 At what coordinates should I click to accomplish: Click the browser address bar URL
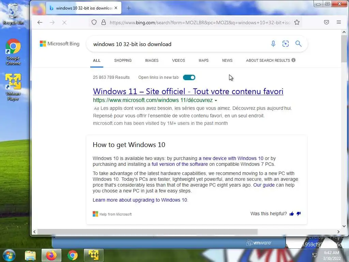200,23
